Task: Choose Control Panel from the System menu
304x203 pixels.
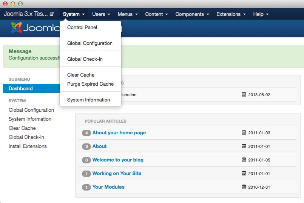Action: click(82, 28)
